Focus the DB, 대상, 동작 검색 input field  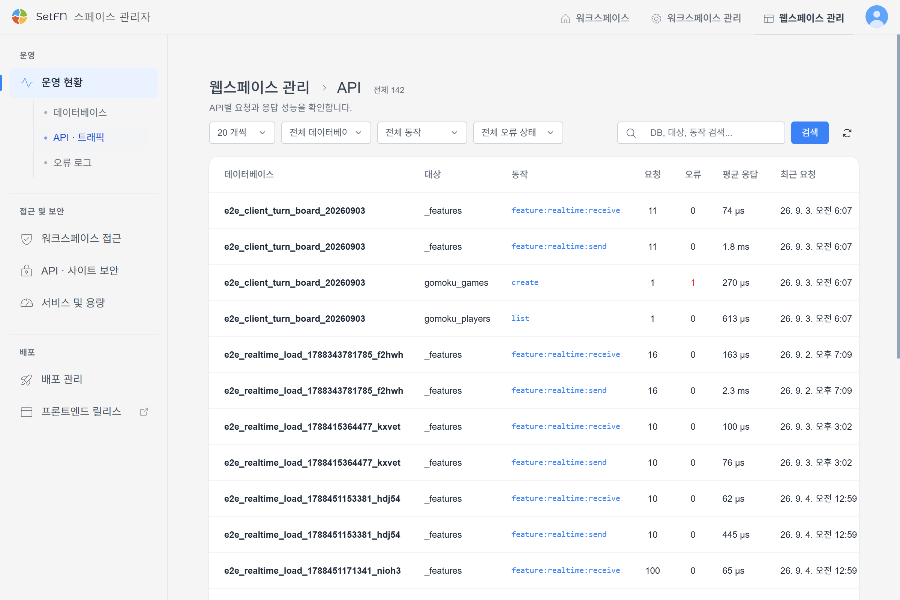click(x=701, y=133)
